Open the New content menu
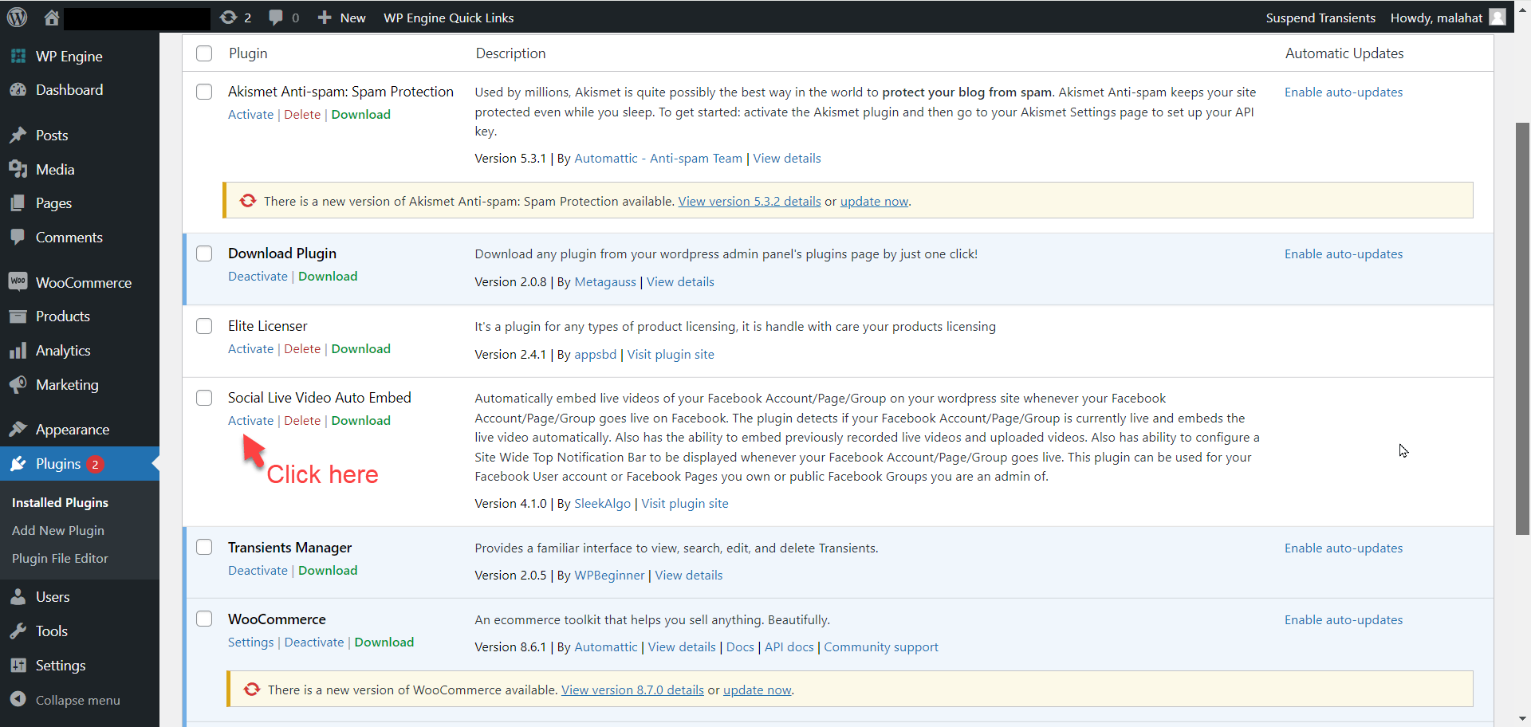The height and width of the screenshot is (727, 1531). coord(342,18)
